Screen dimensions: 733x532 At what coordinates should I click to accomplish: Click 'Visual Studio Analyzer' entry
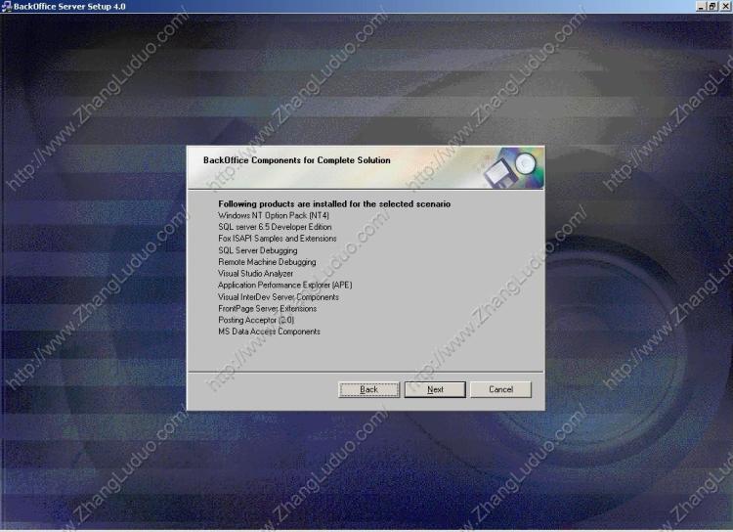(x=255, y=273)
